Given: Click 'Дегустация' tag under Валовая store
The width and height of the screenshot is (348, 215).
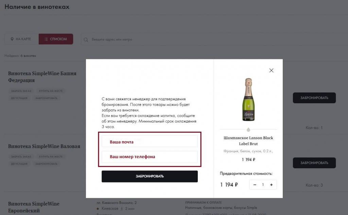Looking at the screenshot, I should (x=19, y=164).
